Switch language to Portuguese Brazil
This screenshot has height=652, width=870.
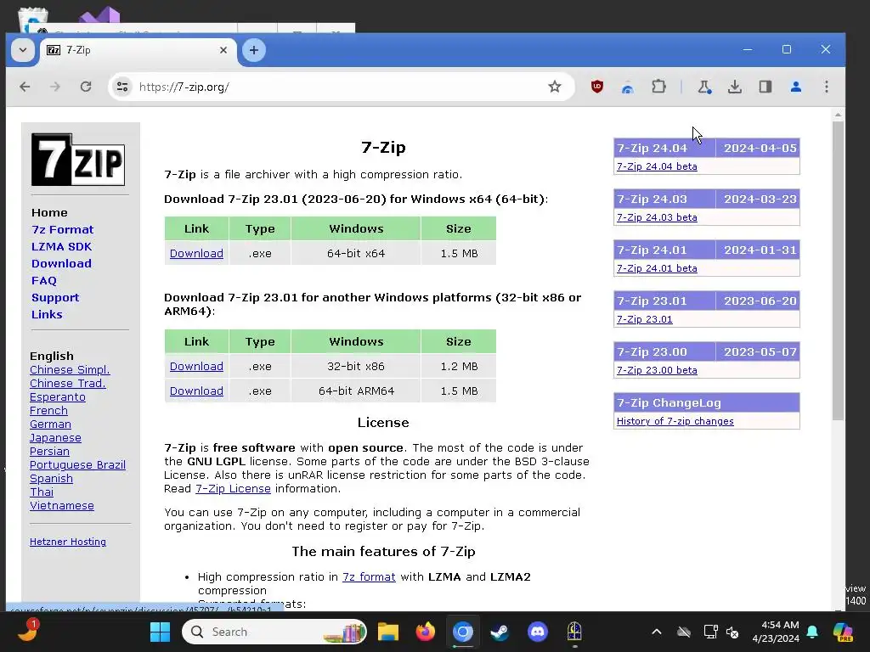(77, 464)
